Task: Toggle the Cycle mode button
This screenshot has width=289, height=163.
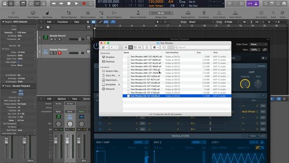Action: 91,4
